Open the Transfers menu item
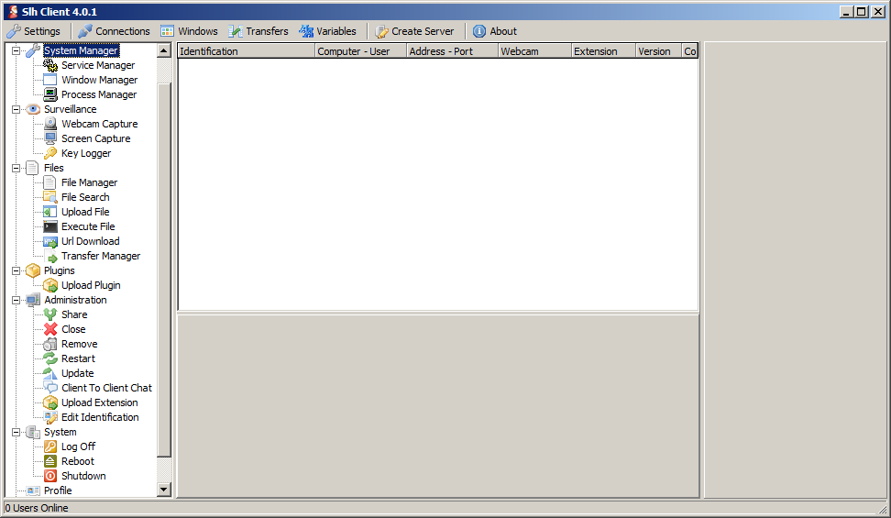The width and height of the screenshot is (891, 518). point(258,31)
